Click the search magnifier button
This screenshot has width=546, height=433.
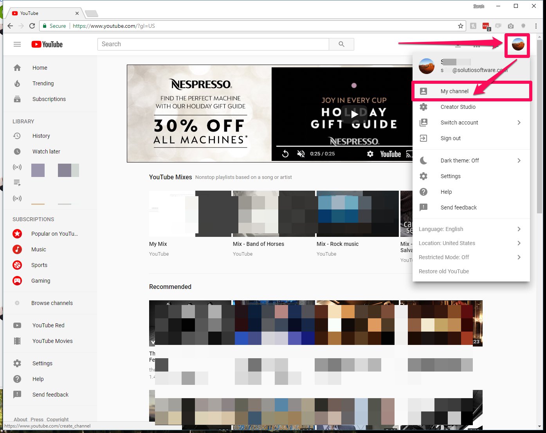[x=341, y=44]
